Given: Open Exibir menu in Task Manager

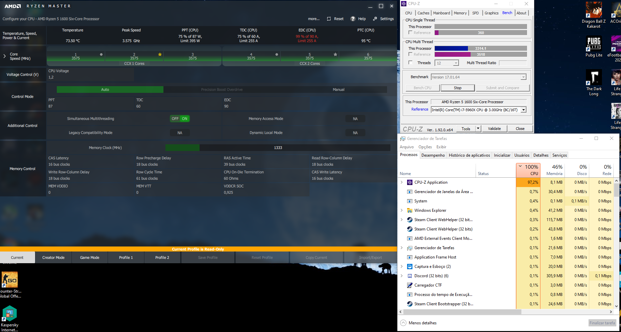Looking at the screenshot, I should (441, 147).
